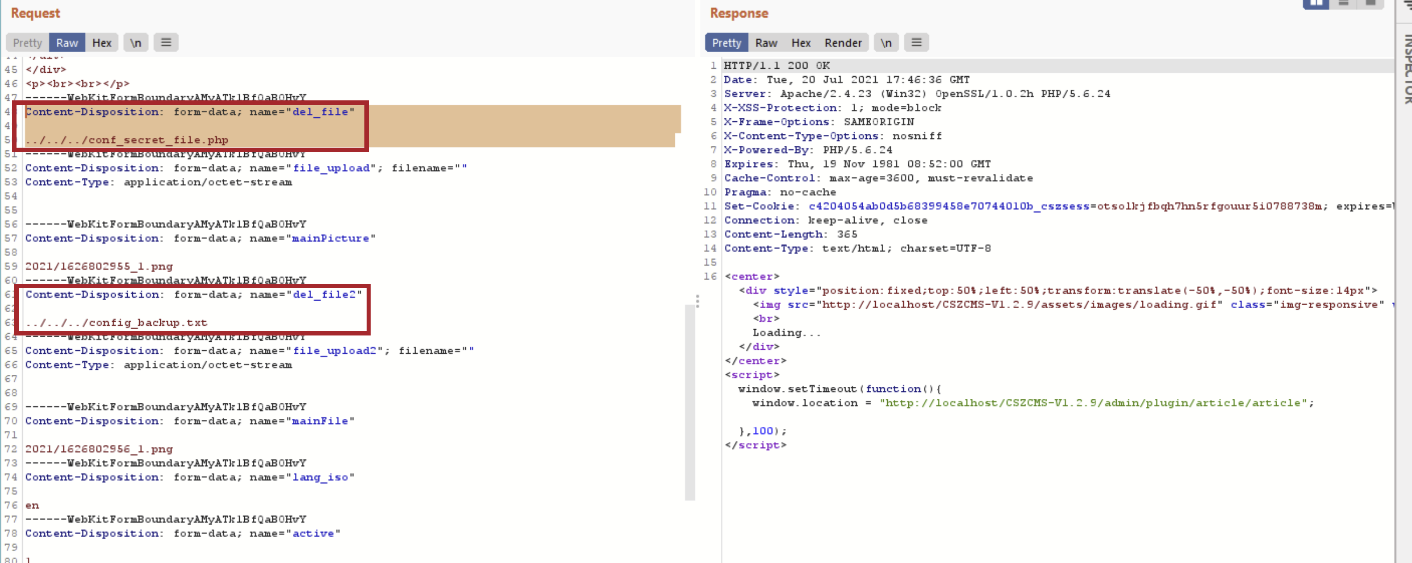
Task: Switch Request to Pretty view
Action: tap(26, 42)
